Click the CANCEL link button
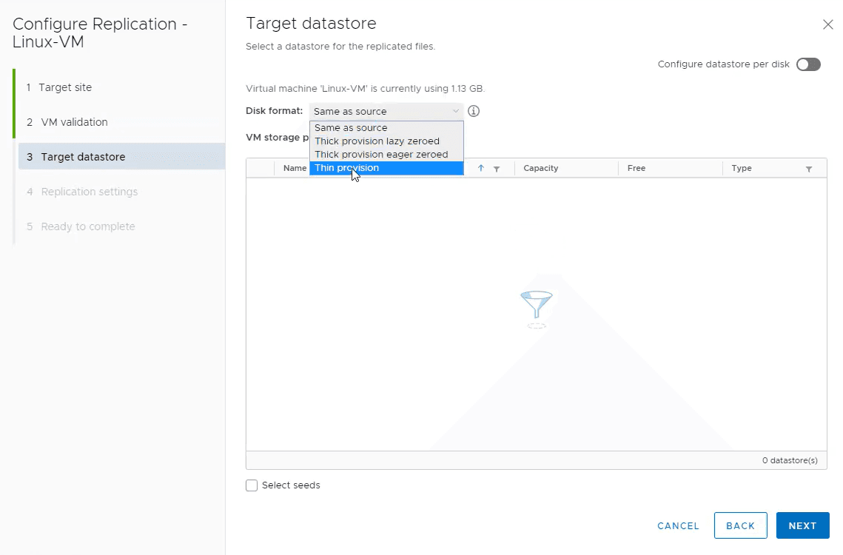Image resolution: width=843 pixels, height=555 pixels. [678, 526]
